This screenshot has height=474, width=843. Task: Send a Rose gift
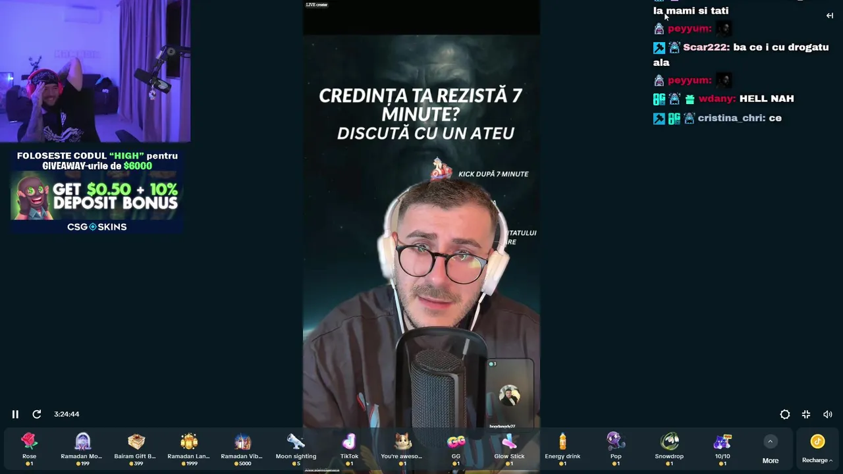click(29, 449)
